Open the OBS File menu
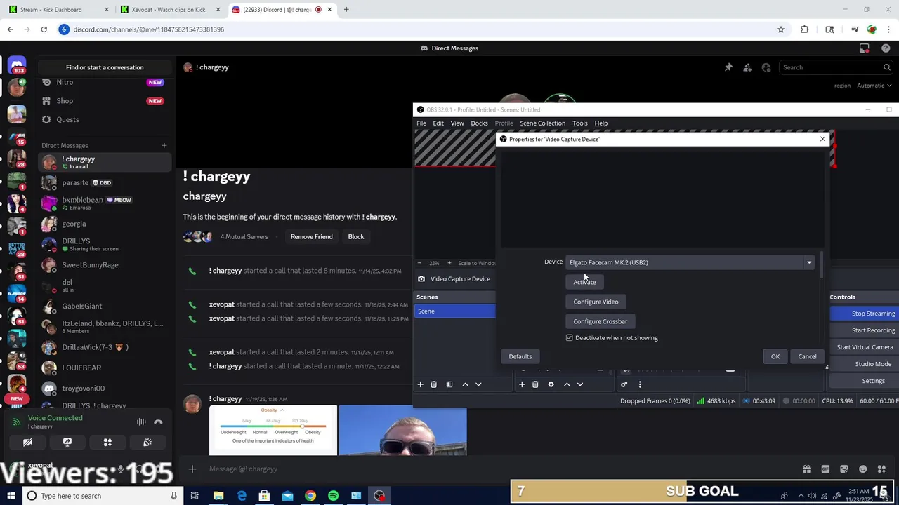899x505 pixels. coord(421,123)
